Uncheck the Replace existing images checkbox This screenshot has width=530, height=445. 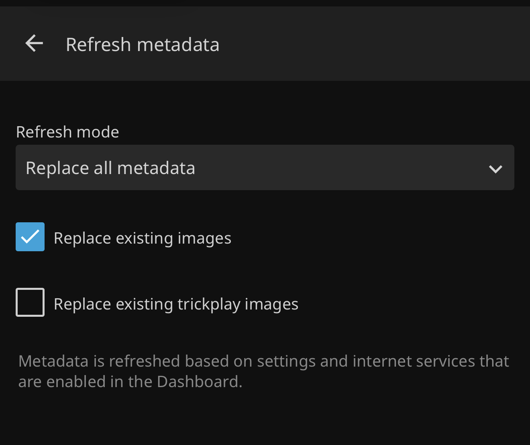[30, 237]
